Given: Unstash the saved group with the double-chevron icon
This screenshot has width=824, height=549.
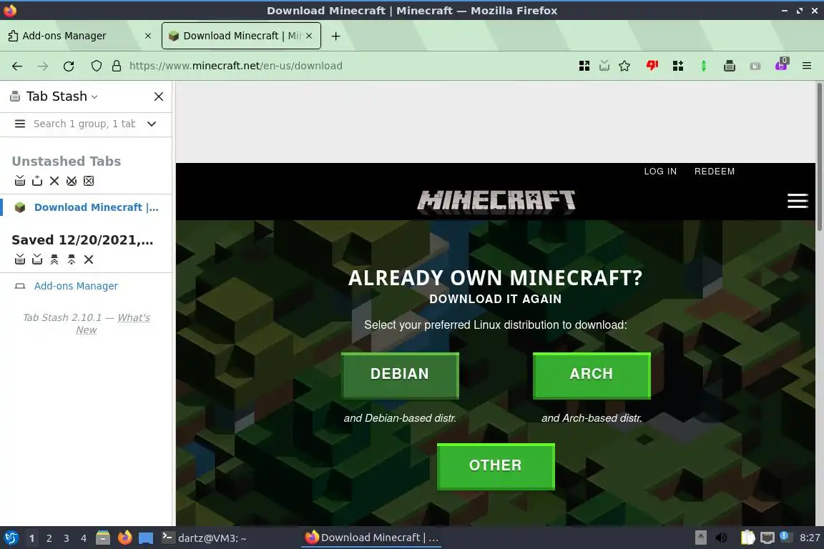Looking at the screenshot, I should [x=54, y=259].
